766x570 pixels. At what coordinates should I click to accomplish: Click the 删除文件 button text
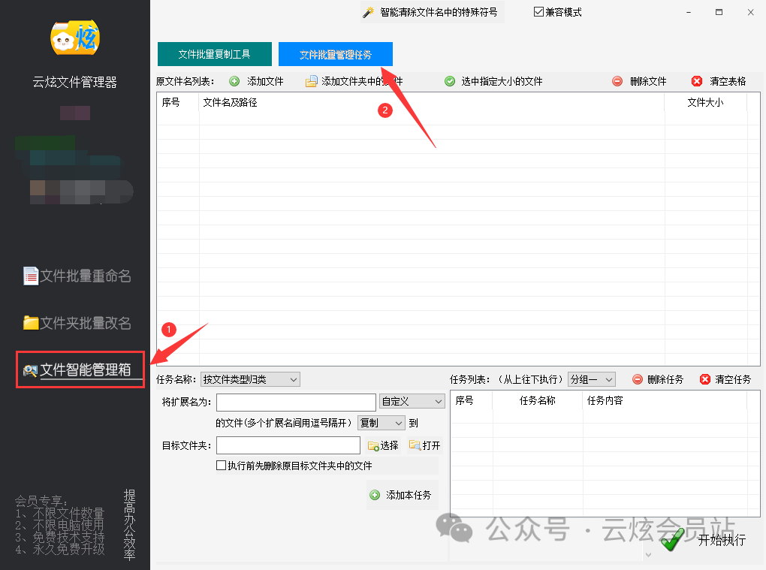pyautogui.click(x=648, y=82)
